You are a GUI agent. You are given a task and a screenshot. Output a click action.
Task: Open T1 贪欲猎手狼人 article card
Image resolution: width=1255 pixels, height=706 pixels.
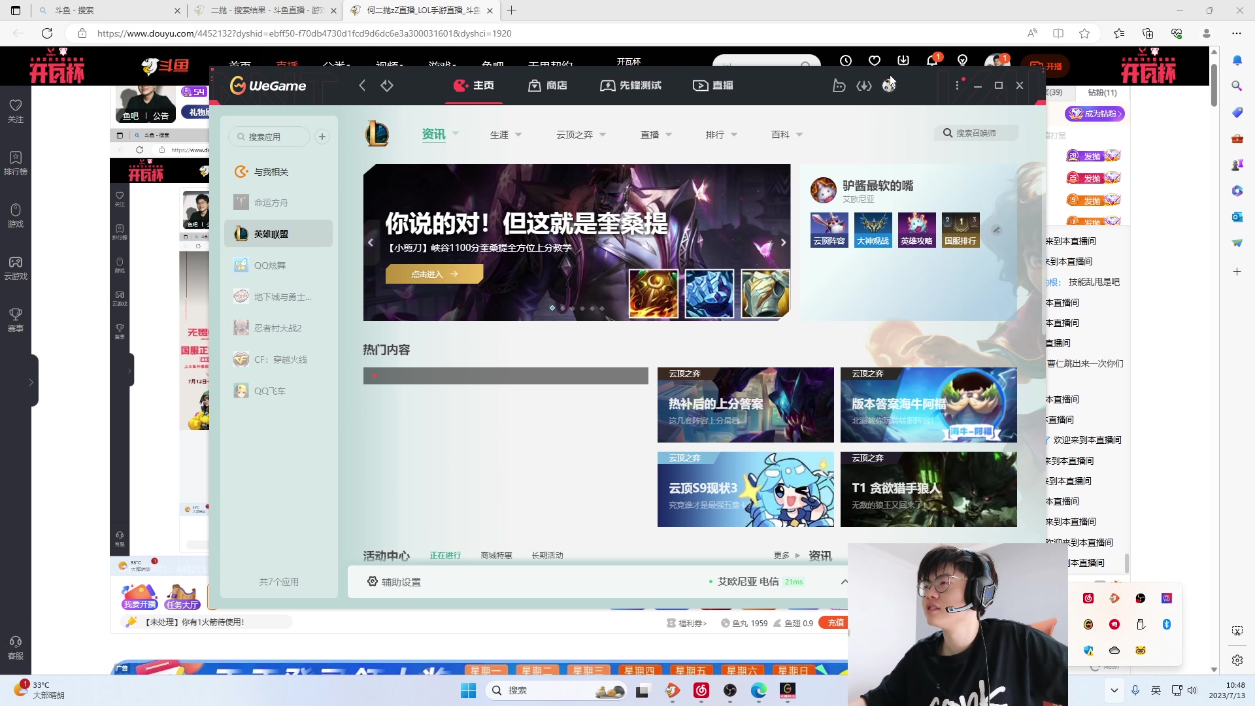[x=928, y=489]
